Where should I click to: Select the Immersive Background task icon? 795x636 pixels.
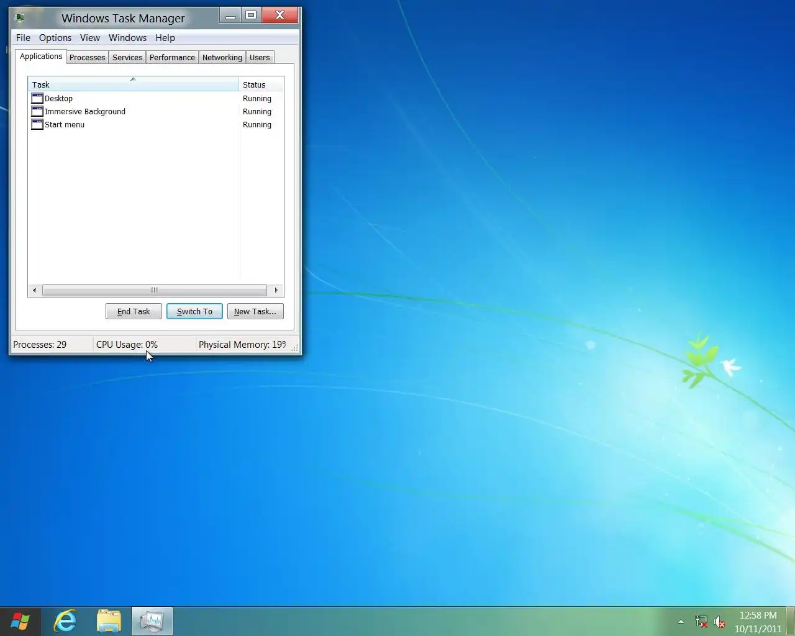coord(37,111)
